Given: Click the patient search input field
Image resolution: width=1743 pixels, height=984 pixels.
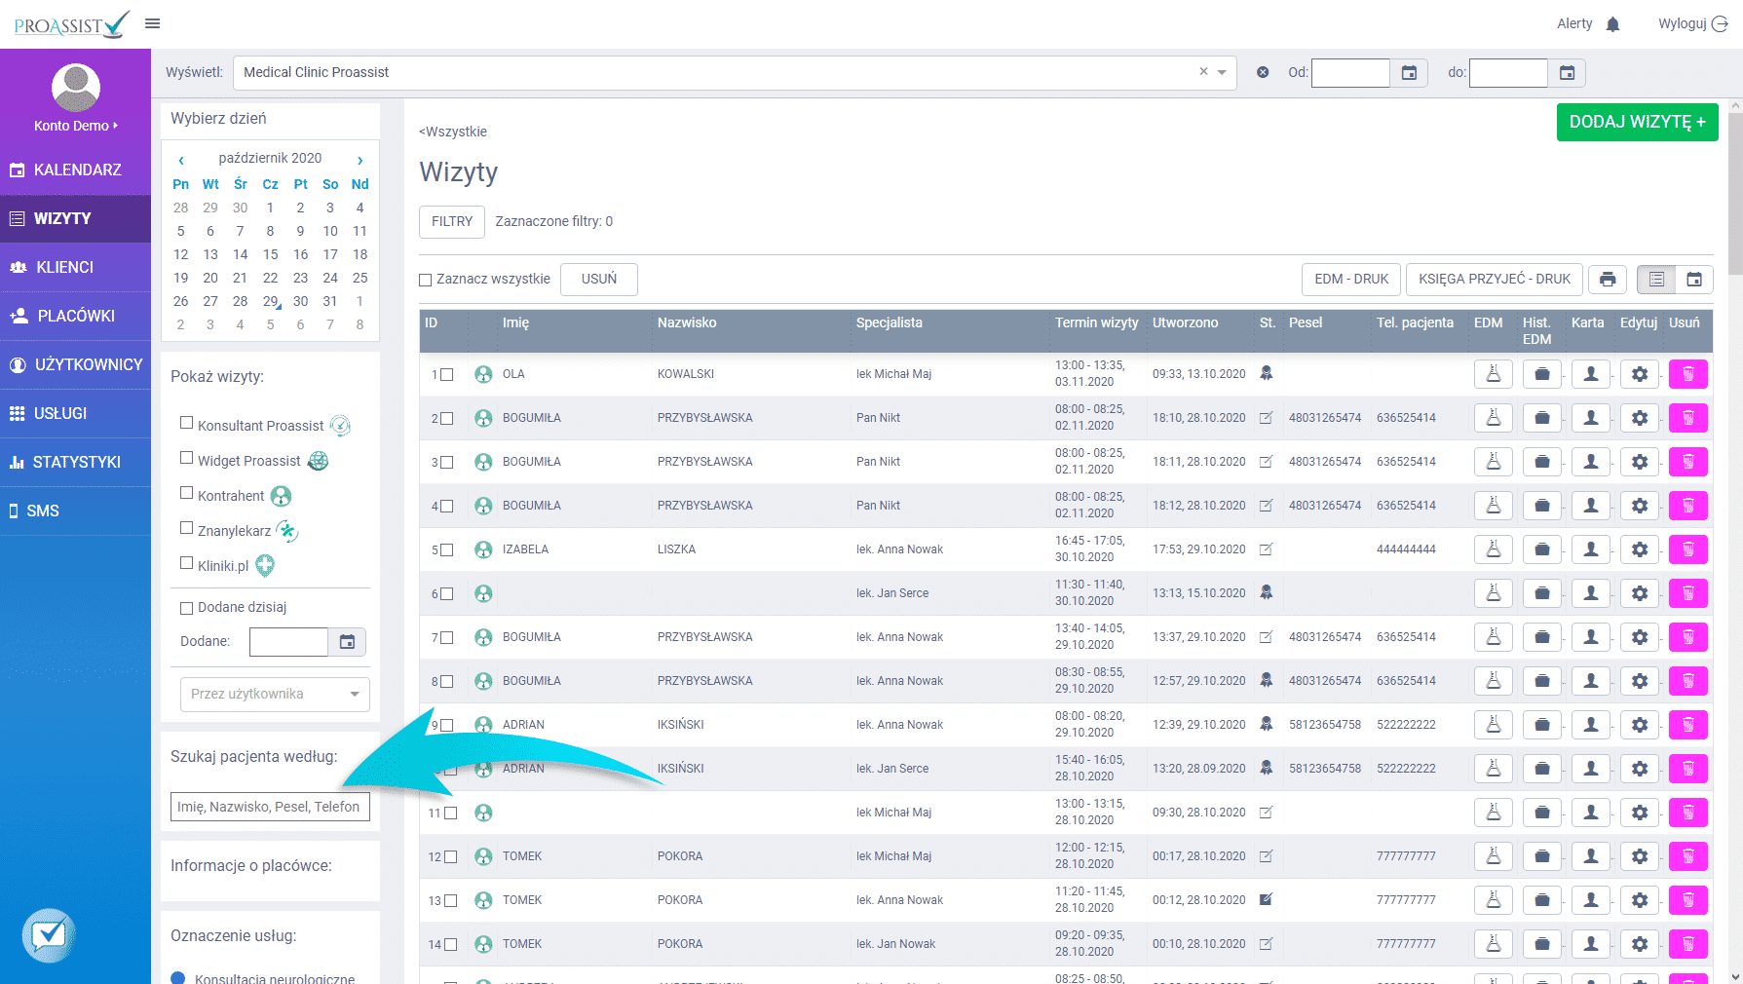Looking at the screenshot, I should pos(270,807).
